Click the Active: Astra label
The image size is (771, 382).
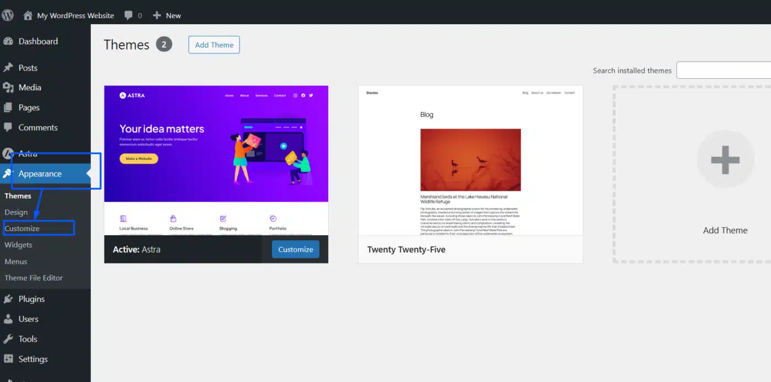pyautogui.click(x=137, y=249)
